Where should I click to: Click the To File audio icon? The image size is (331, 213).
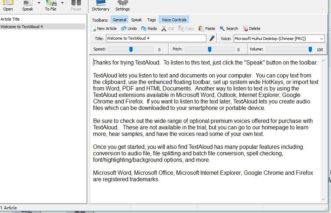click(51, 4)
